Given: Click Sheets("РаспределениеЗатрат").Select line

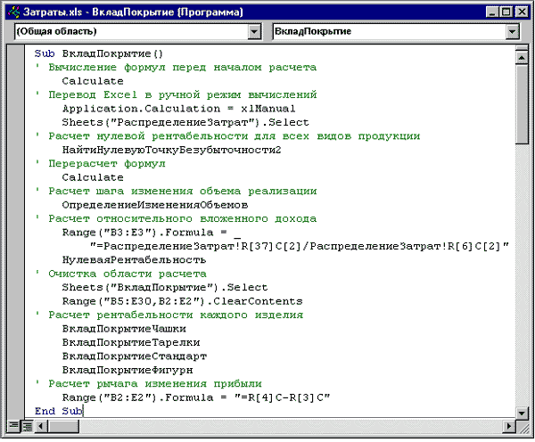Looking at the screenshot, I should (185, 122).
